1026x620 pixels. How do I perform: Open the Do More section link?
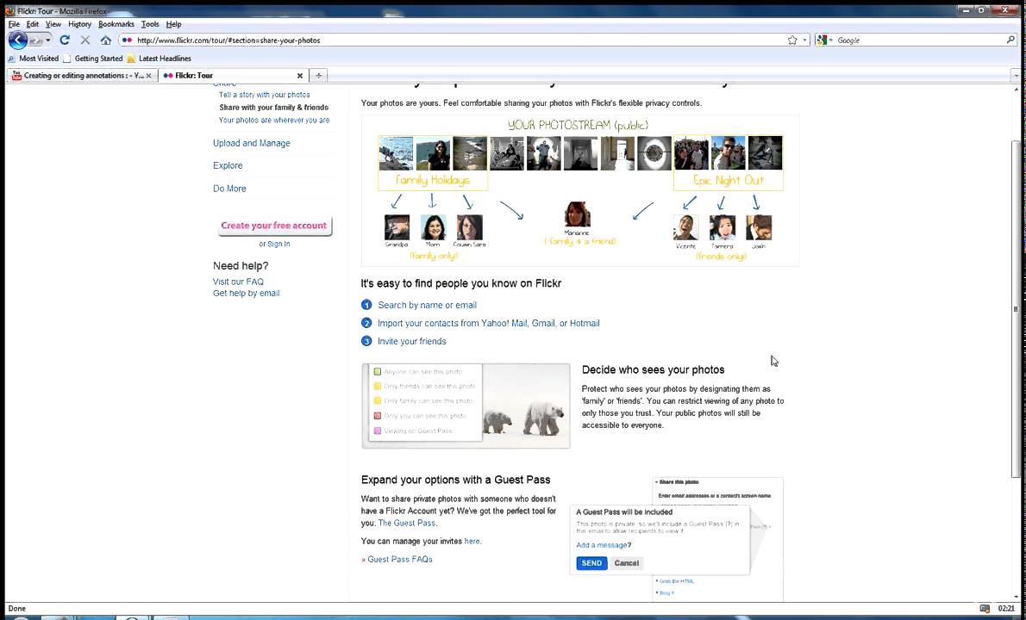coord(229,189)
